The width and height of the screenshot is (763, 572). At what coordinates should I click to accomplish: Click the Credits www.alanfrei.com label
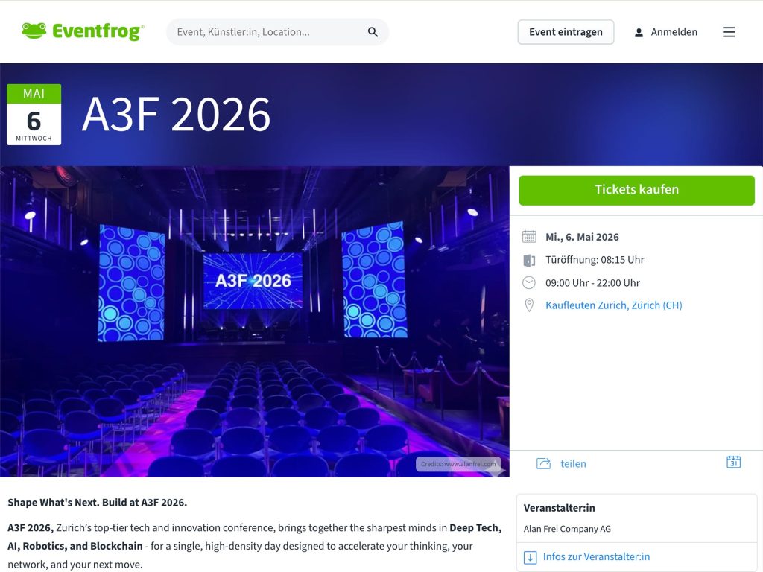458,463
